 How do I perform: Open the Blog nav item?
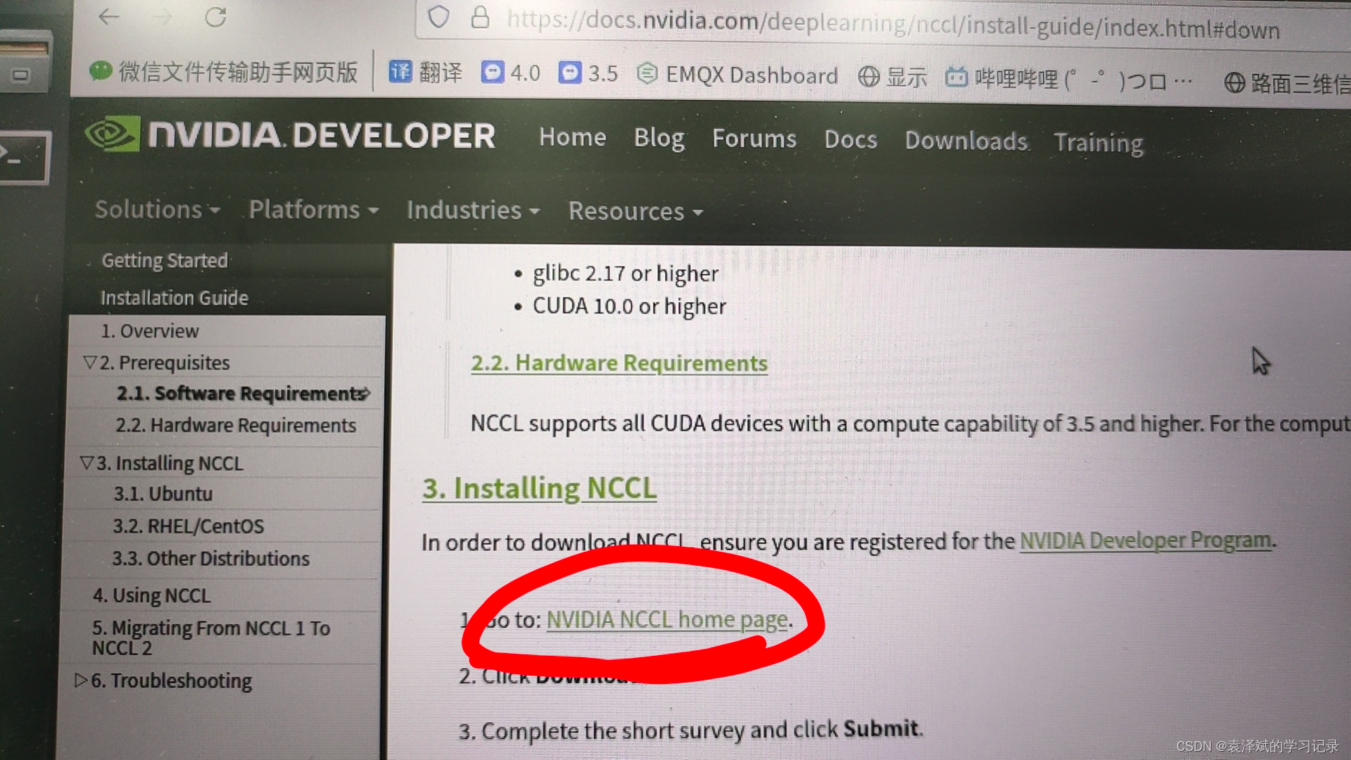(x=659, y=138)
